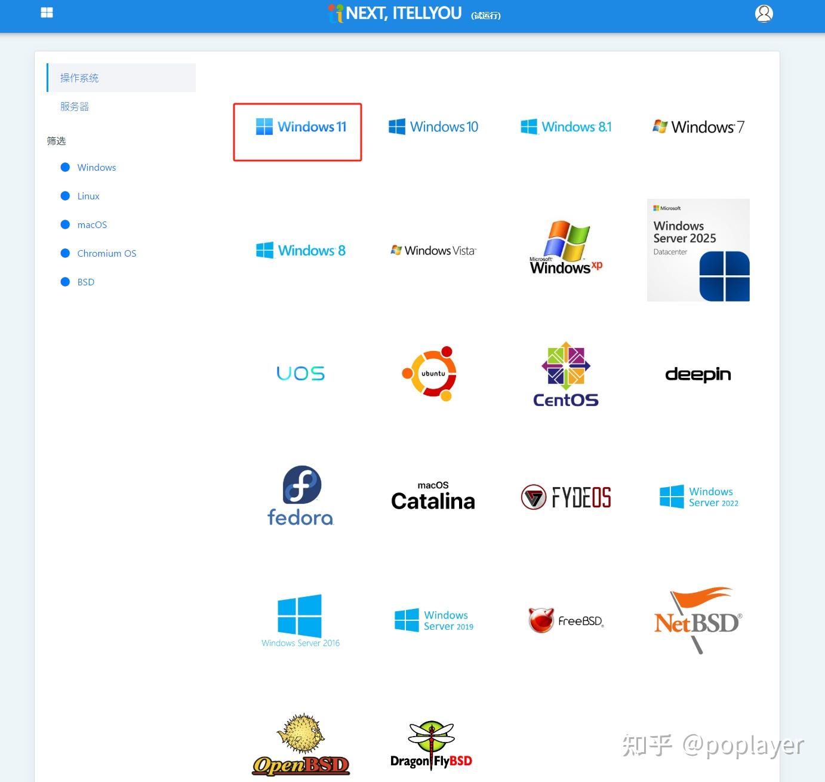Screen dimensions: 825x782
Task: Open the DragonFlyBSD logo
Action: [x=431, y=746]
